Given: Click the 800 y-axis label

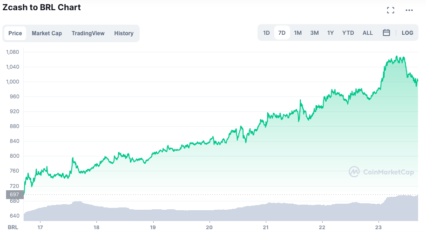Looking at the screenshot, I should [x=15, y=156].
